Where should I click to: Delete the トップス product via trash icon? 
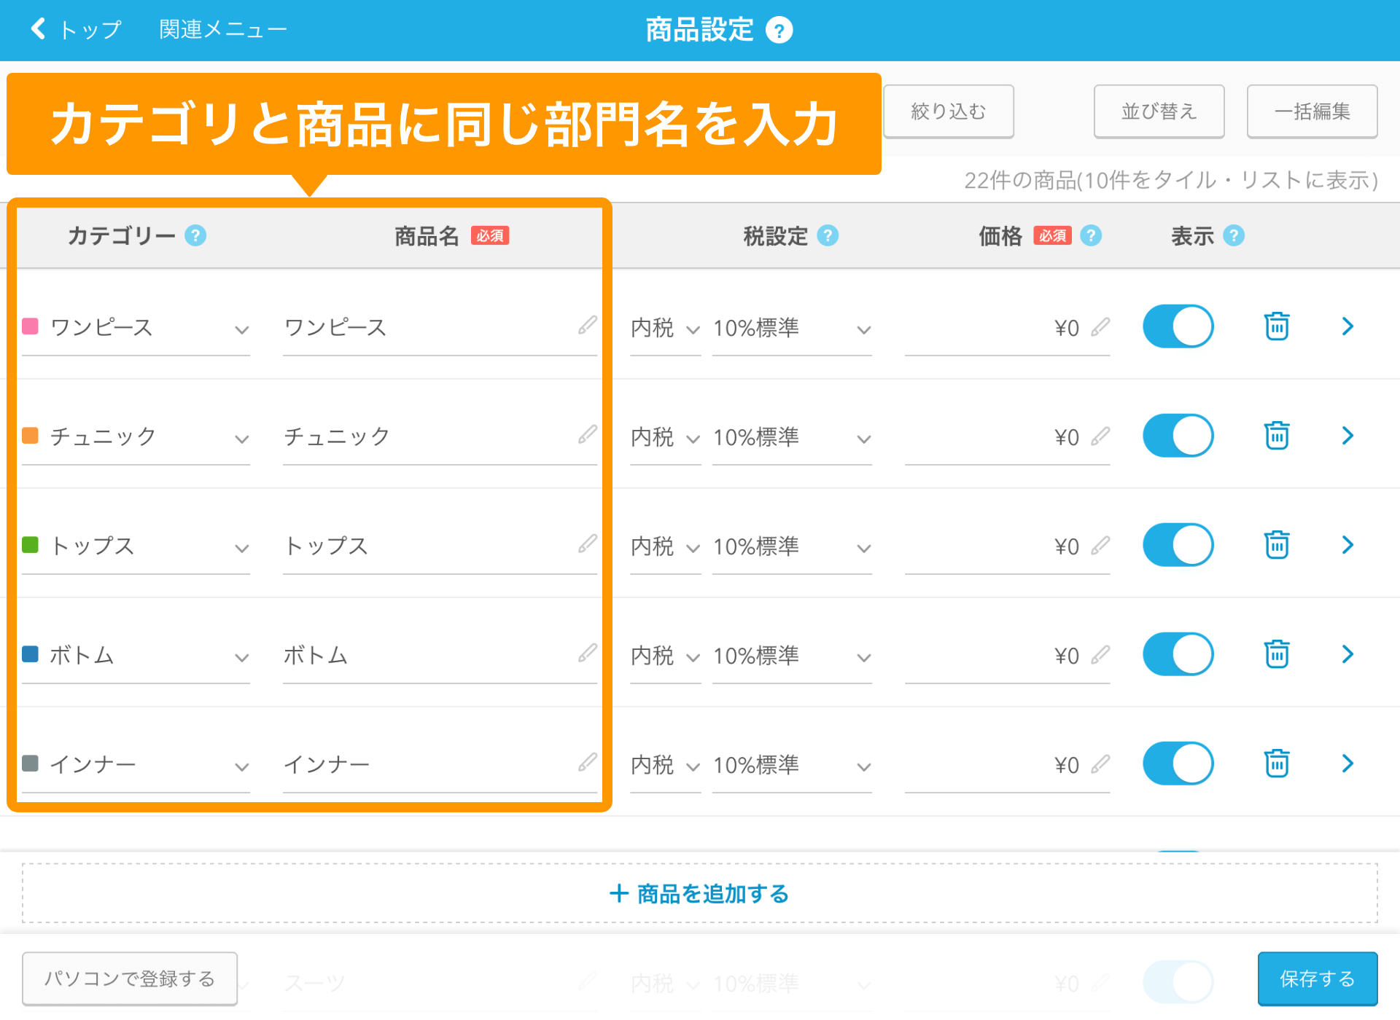point(1277,545)
